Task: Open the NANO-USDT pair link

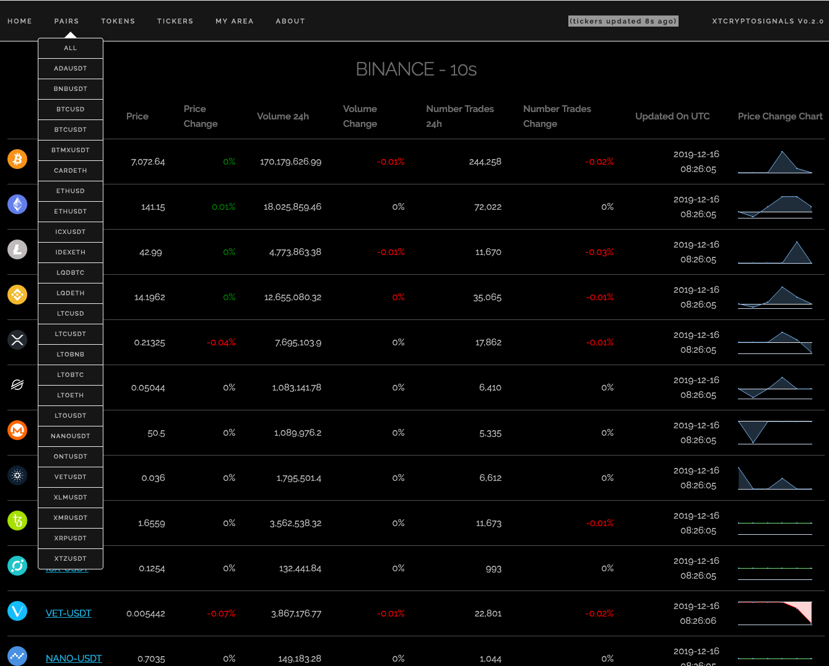Action: pyautogui.click(x=74, y=659)
